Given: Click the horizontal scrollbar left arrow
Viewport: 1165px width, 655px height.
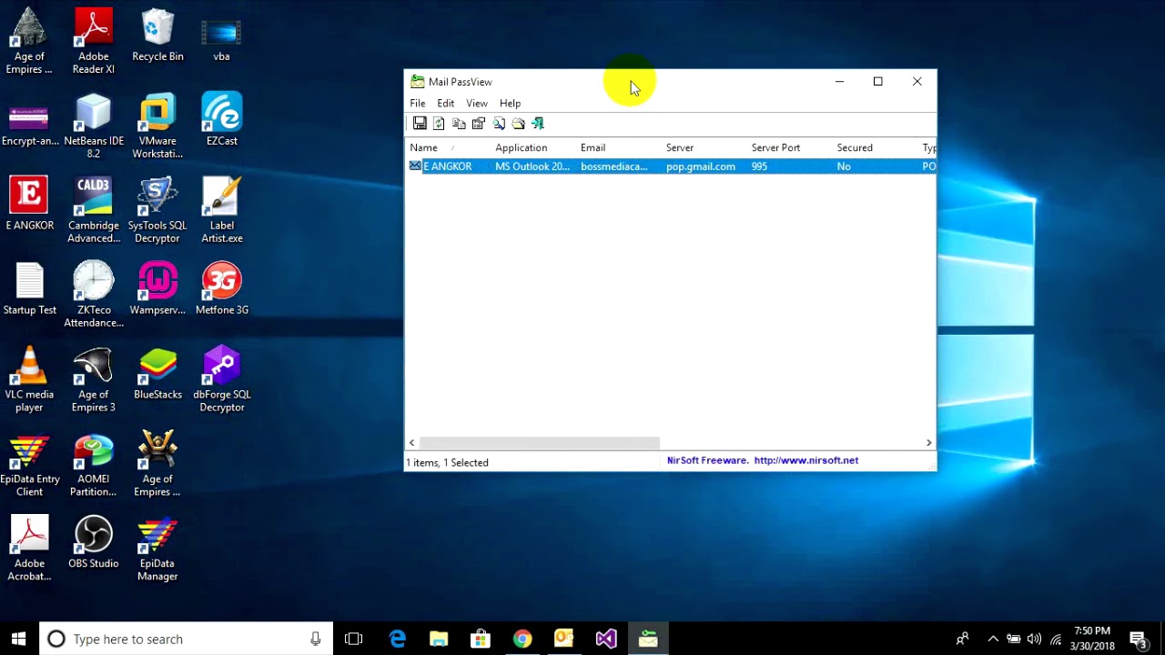Looking at the screenshot, I should coord(411,443).
